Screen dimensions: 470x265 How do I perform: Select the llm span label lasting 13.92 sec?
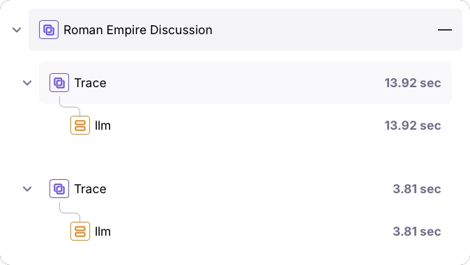(103, 126)
